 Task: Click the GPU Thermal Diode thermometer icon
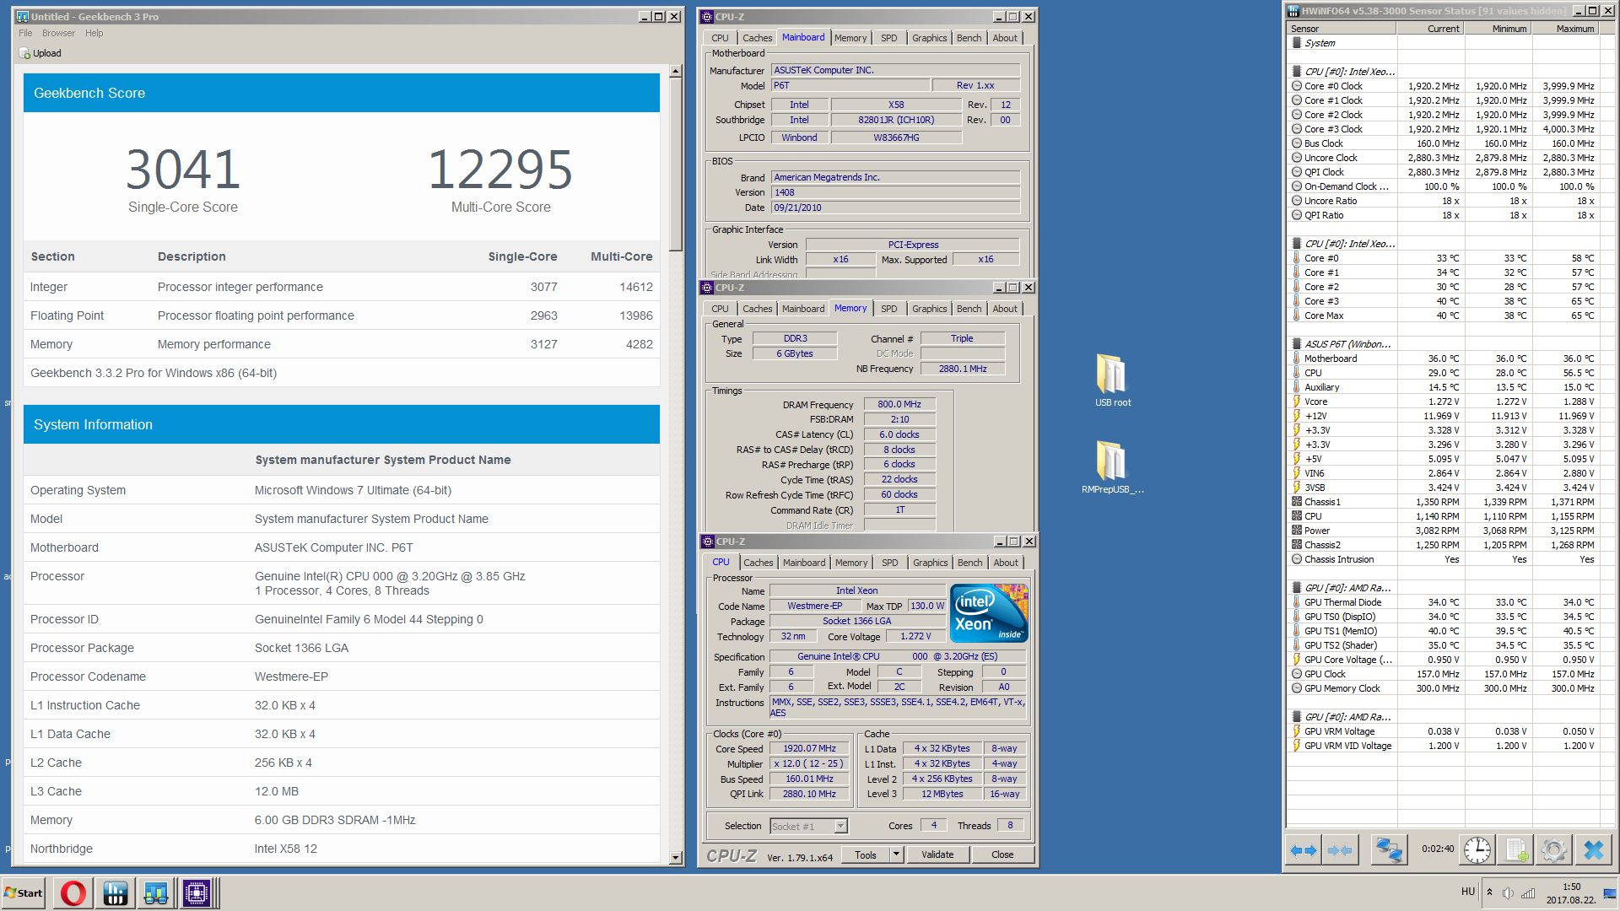coord(1296,602)
